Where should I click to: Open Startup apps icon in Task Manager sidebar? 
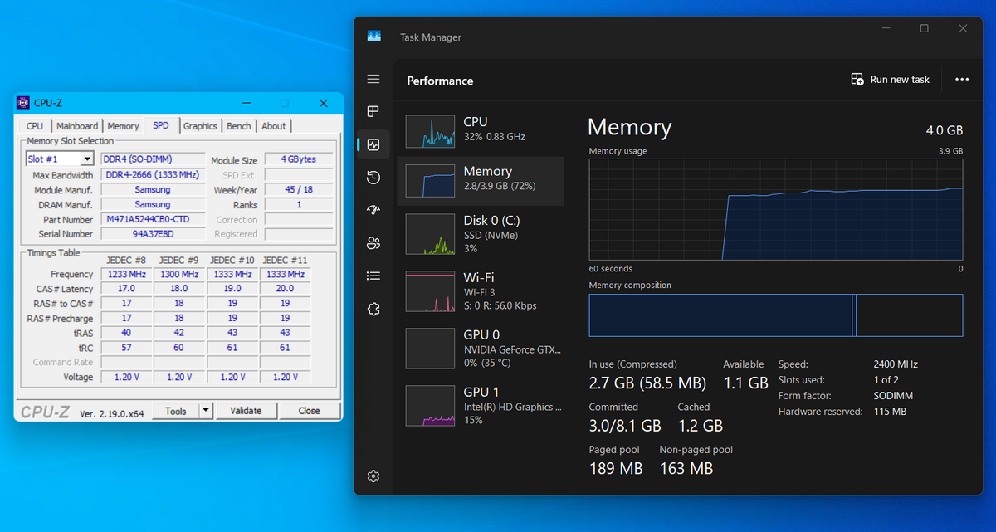click(x=373, y=210)
